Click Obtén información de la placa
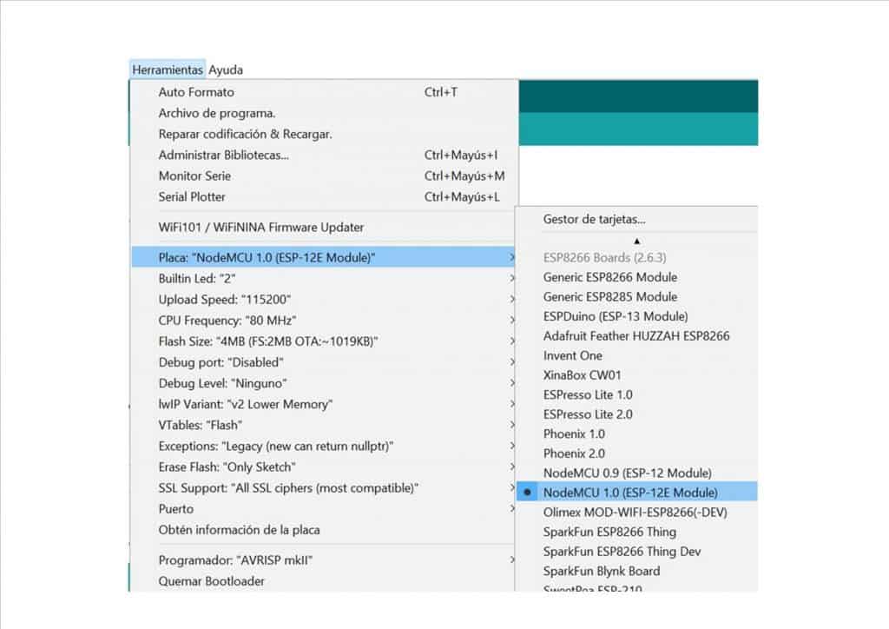The width and height of the screenshot is (889, 629). pos(239,530)
